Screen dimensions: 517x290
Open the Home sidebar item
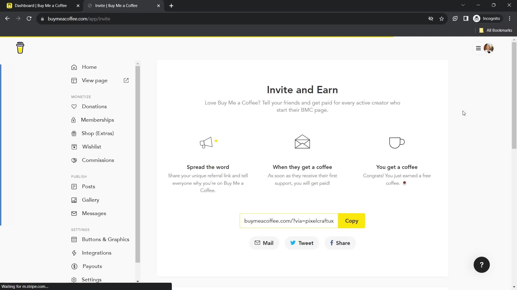point(89,67)
